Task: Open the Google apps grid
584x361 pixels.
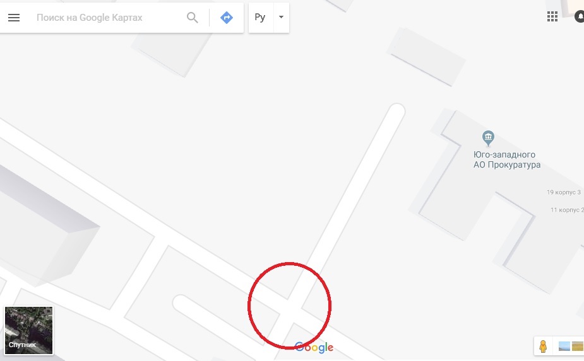Action: [552, 16]
